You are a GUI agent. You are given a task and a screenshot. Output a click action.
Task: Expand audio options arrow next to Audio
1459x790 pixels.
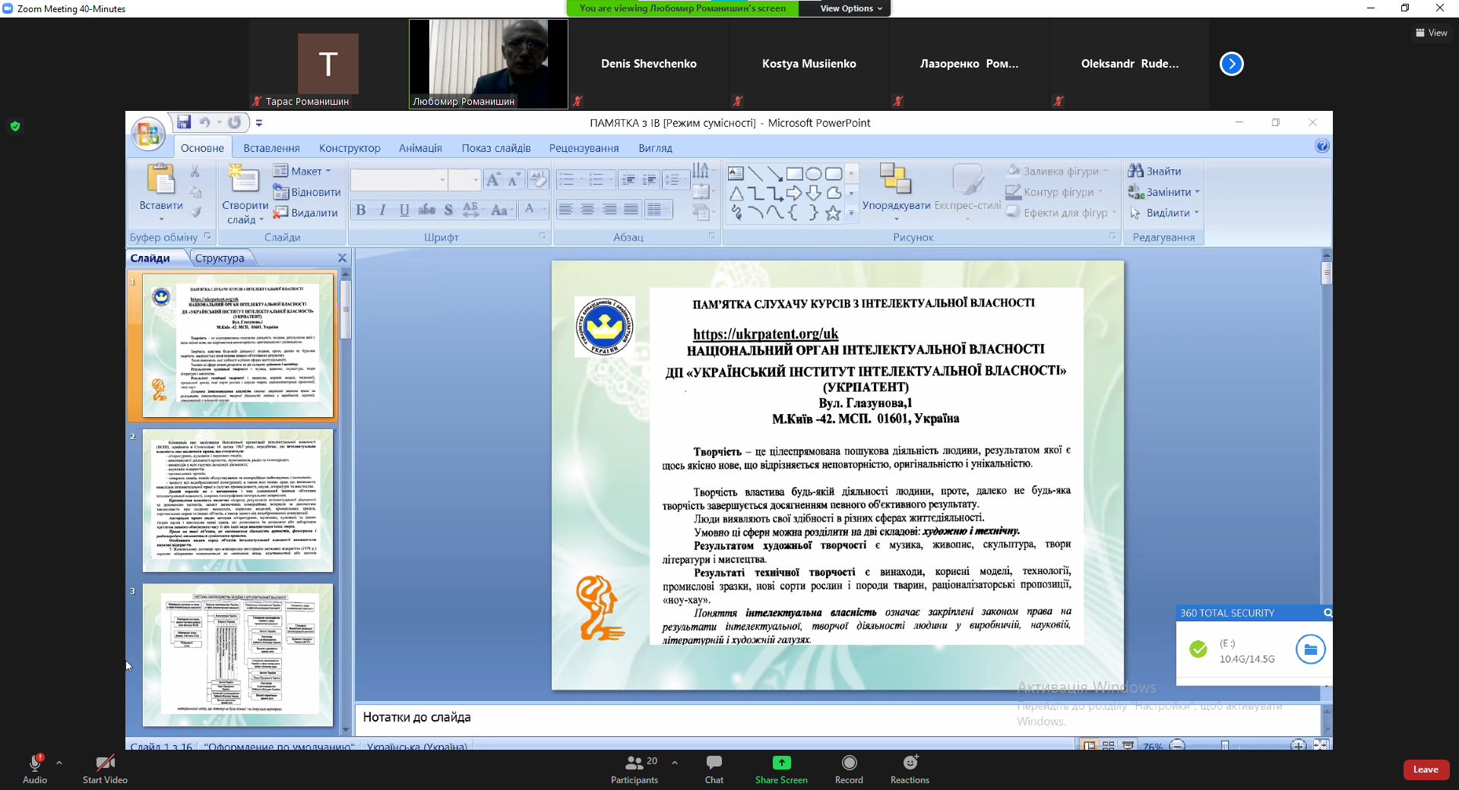click(59, 763)
